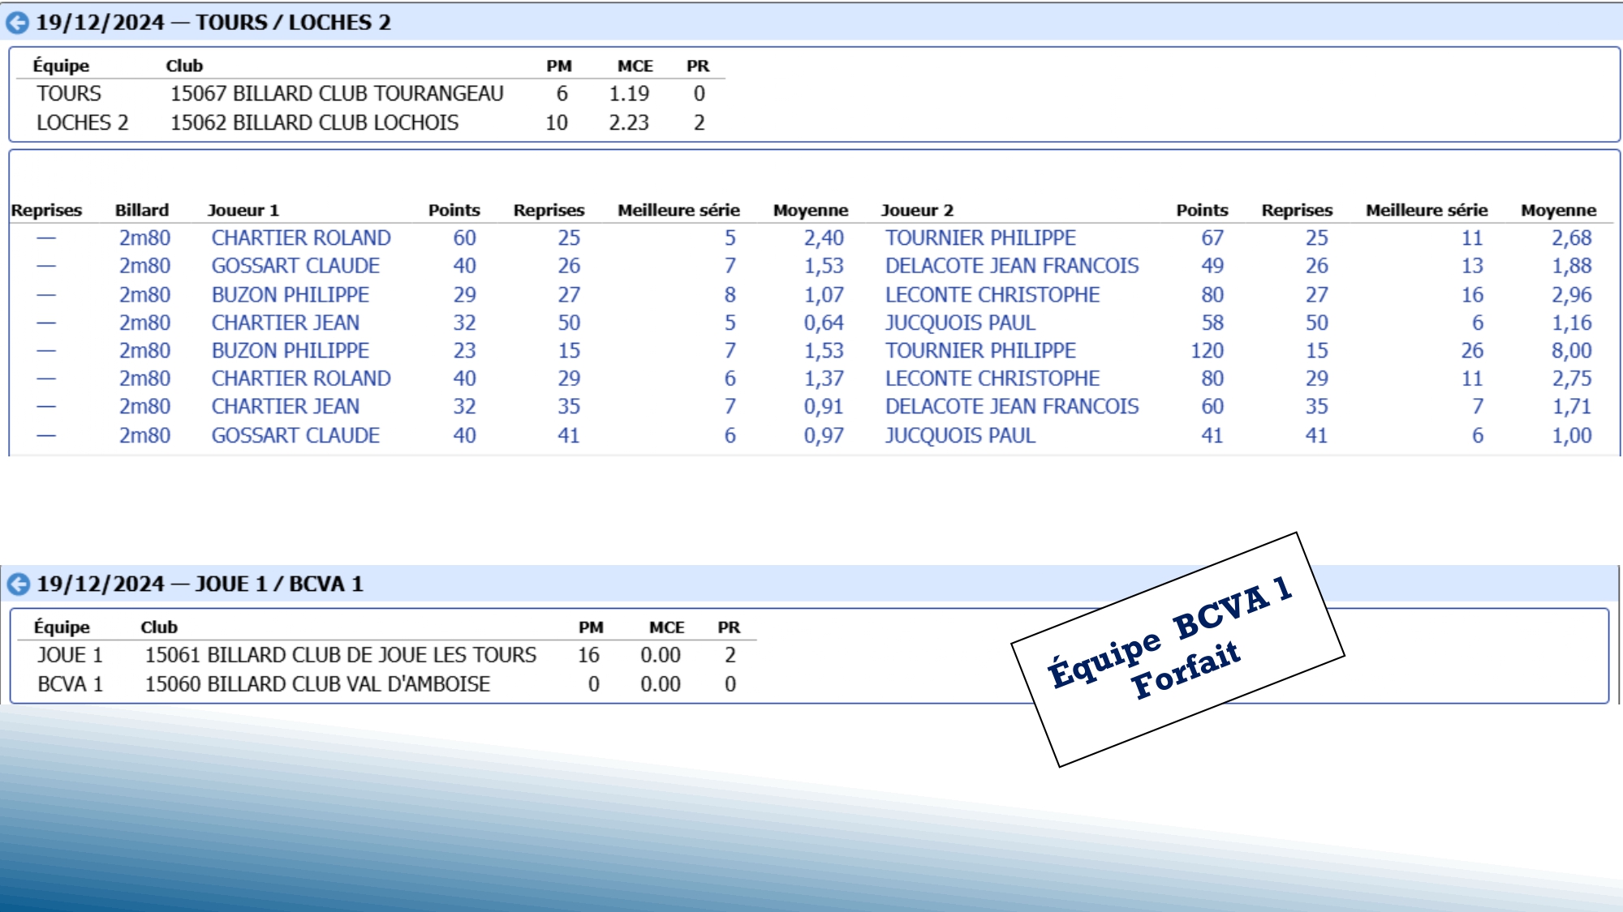1623x912 pixels.
Task: Click the dash in GOSSART CLAUDE 41 reprises row
Action: coord(46,436)
